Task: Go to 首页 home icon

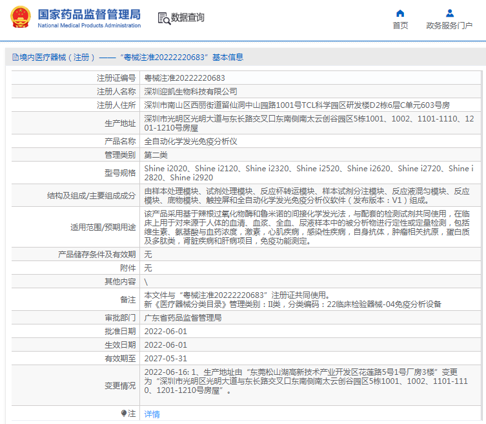Action: [400, 14]
